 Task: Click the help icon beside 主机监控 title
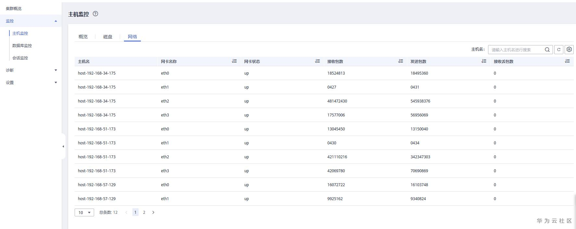click(95, 14)
